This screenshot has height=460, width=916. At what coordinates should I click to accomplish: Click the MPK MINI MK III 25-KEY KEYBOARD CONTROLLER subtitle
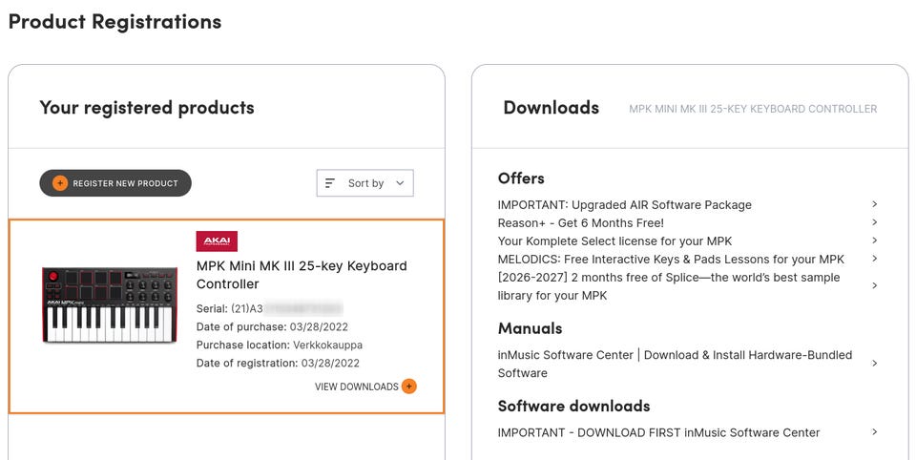coord(753,109)
